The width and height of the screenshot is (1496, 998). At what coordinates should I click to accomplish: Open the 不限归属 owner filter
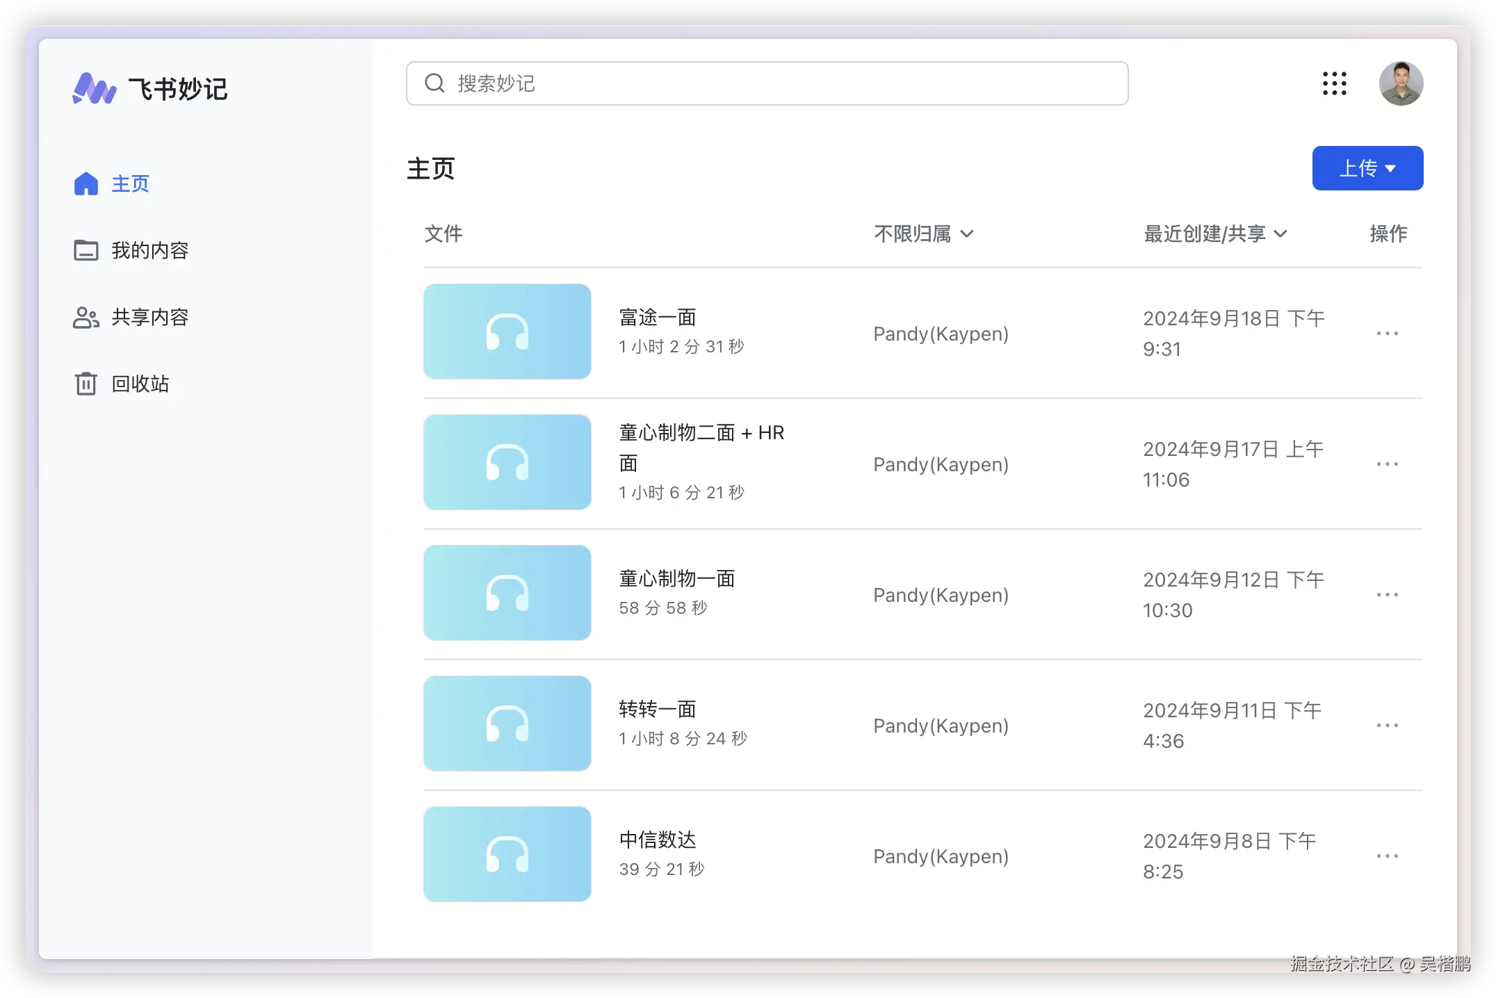coord(923,234)
